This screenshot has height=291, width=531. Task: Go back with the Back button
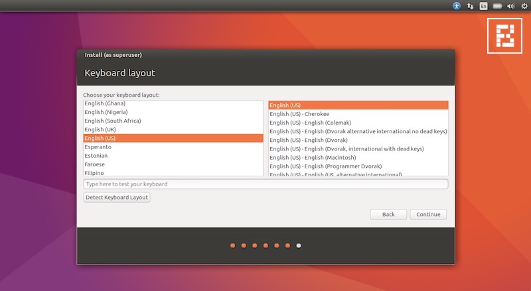point(388,214)
